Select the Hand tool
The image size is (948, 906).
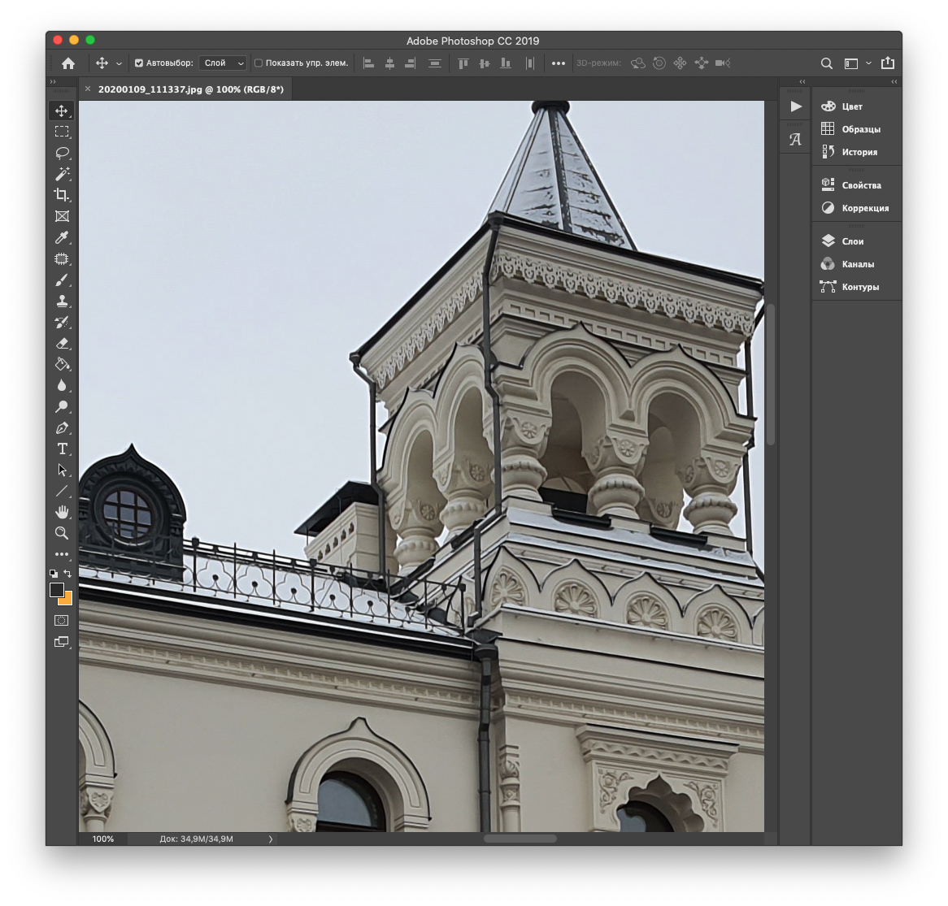(62, 512)
